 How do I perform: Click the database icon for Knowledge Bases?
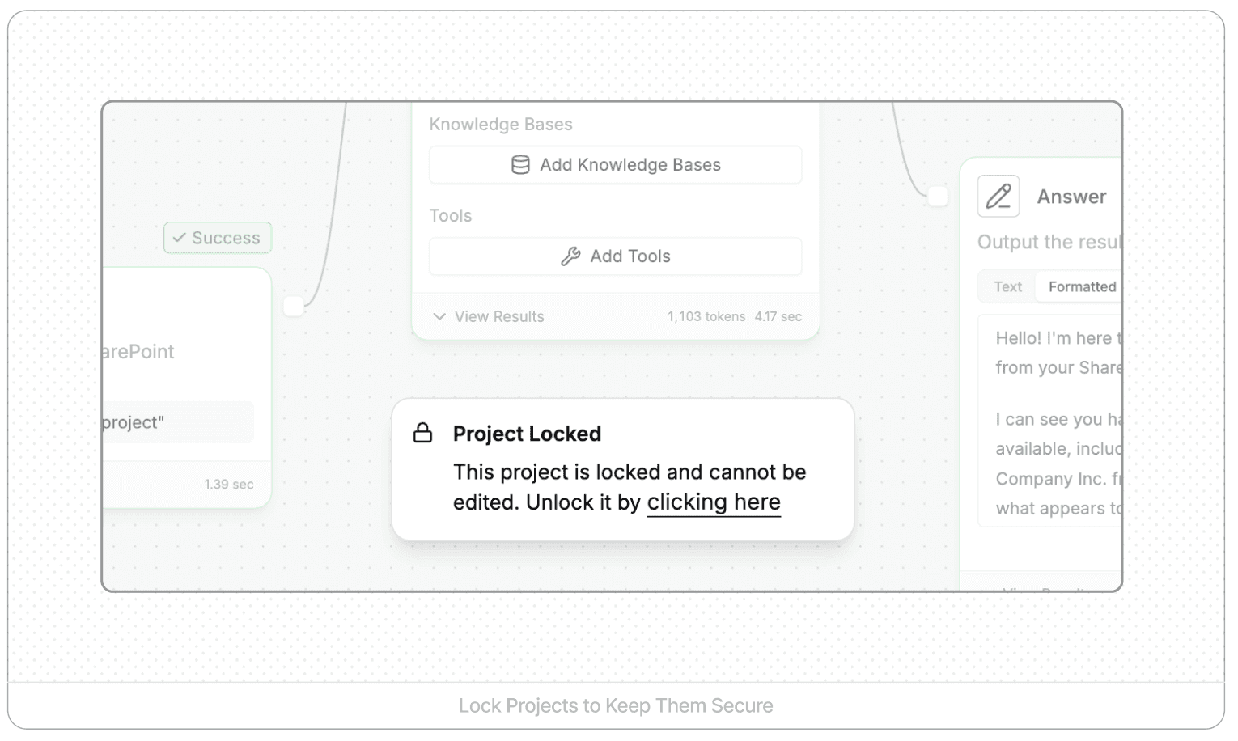pos(520,165)
